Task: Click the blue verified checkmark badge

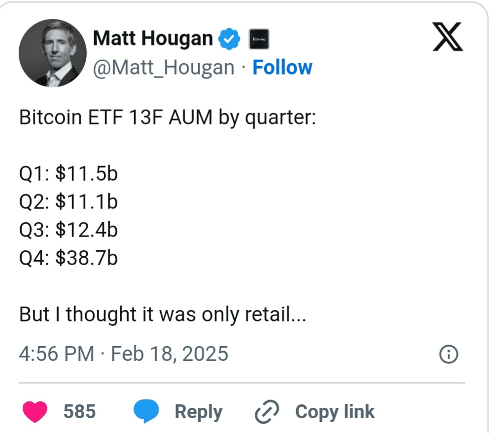Action: pyautogui.click(x=229, y=39)
